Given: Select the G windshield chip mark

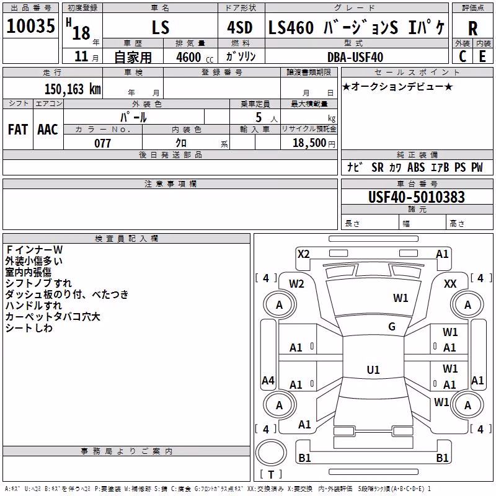Looking at the screenshot, I should 392,327.
